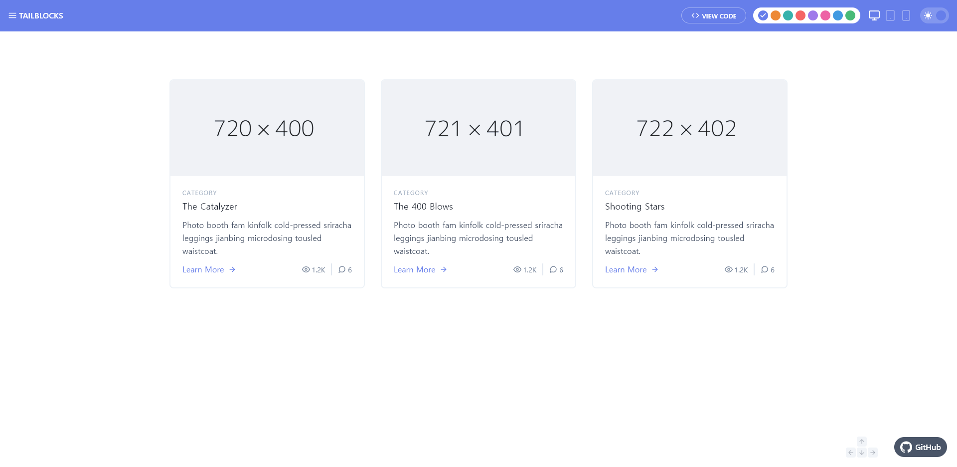
Task: Click the left arrow key button
Action: coord(851,453)
